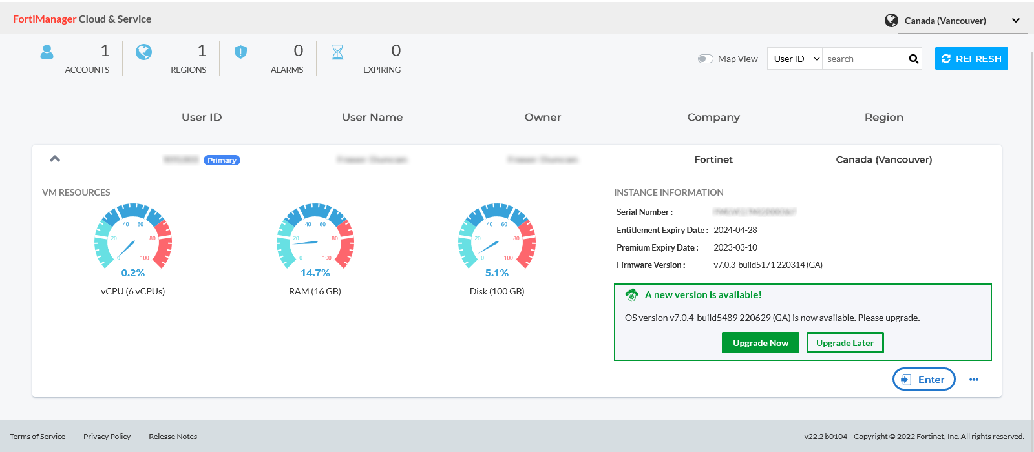Click the regions globe icon

pyautogui.click(x=143, y=52)
